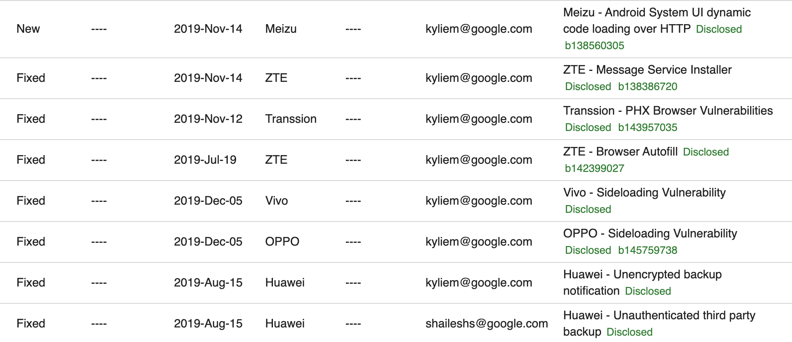
Task: Click Disclosed label for Huawei Unauthenticated backup
Action: pos(629,332)
